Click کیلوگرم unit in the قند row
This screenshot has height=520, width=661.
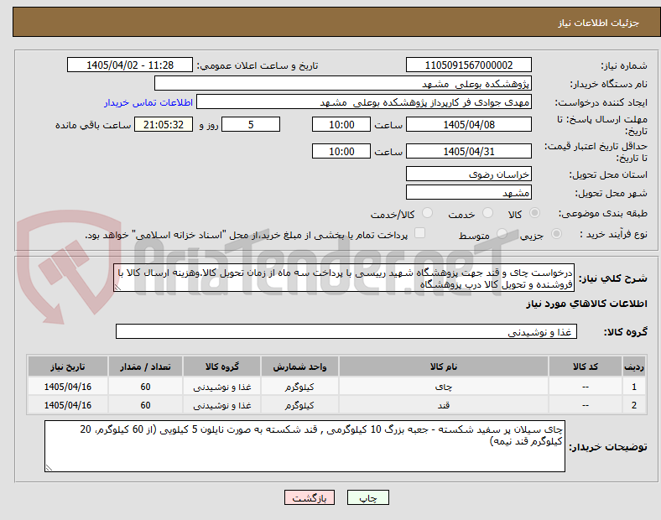click(x=299, y=405)
